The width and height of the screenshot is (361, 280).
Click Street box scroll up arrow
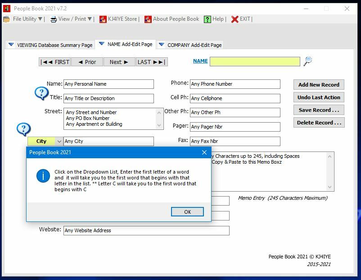[159, 113]
